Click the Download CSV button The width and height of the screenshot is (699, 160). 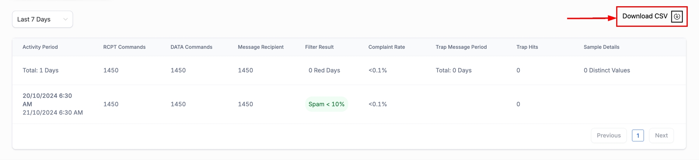645,16
